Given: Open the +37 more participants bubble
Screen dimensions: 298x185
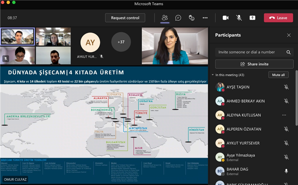Looking at the screenshot, I should pos(121,42).
